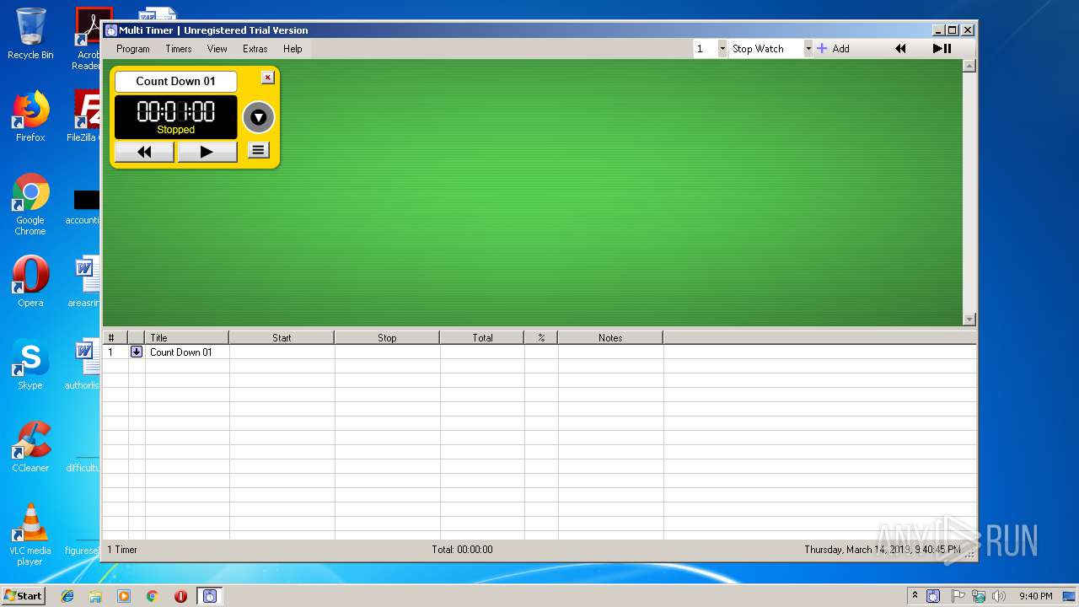Viewport: 1079px width, 607px height.
Task: Expand the timer count dropdown
Action: (722, 49)
